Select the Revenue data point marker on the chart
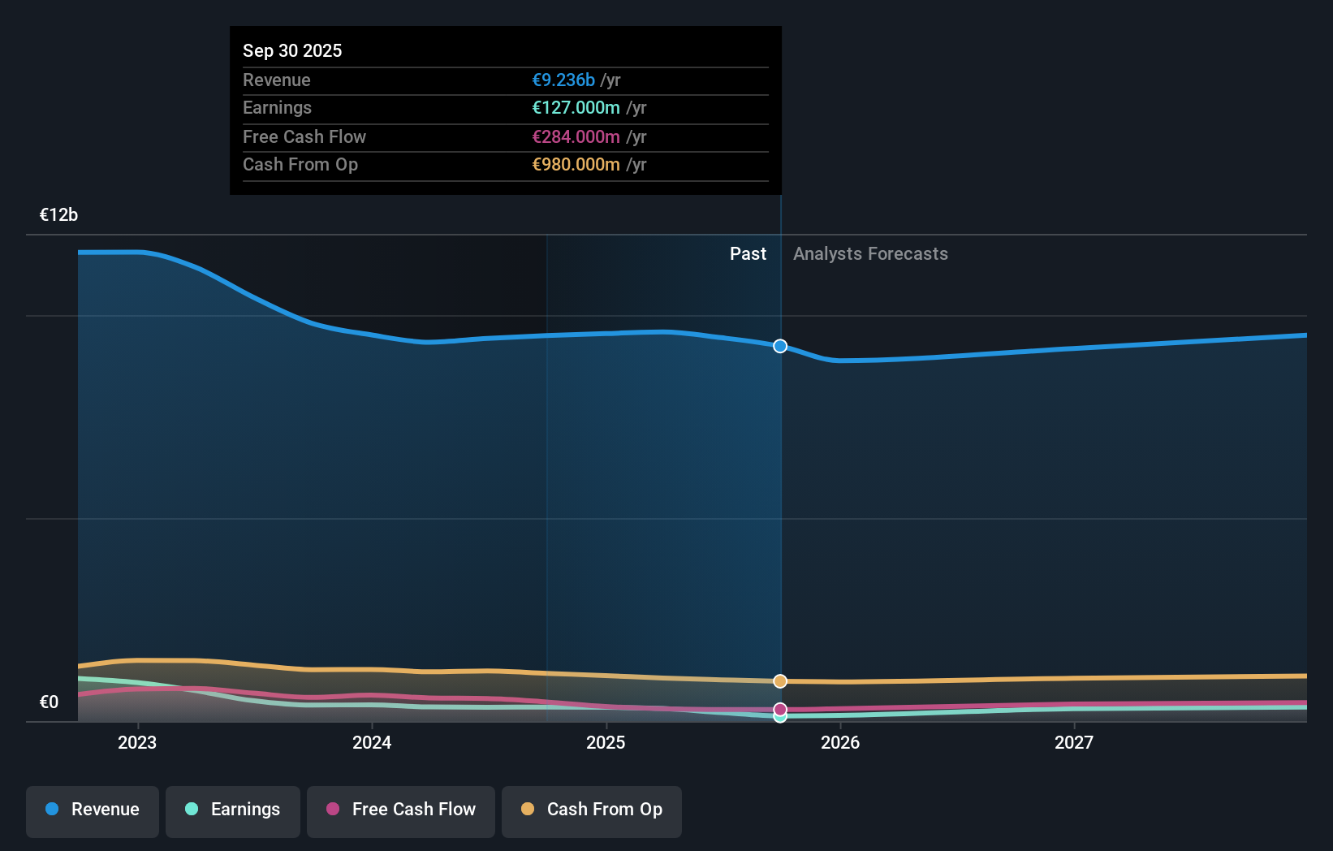 click(779, 346)
